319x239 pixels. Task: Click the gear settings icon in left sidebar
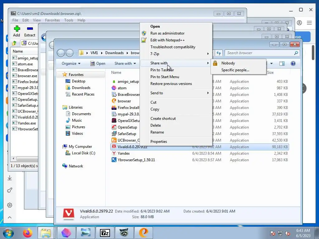[x=10, y=205]
